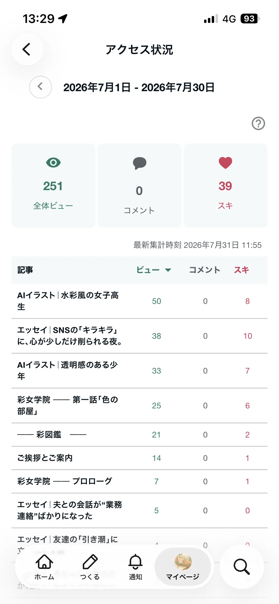
Task: Open the マイページ avatar tab
Action: tap(183, 567)
